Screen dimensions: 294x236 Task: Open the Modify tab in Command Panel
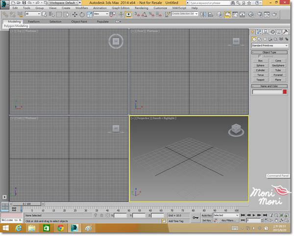(x=260, y=32)
